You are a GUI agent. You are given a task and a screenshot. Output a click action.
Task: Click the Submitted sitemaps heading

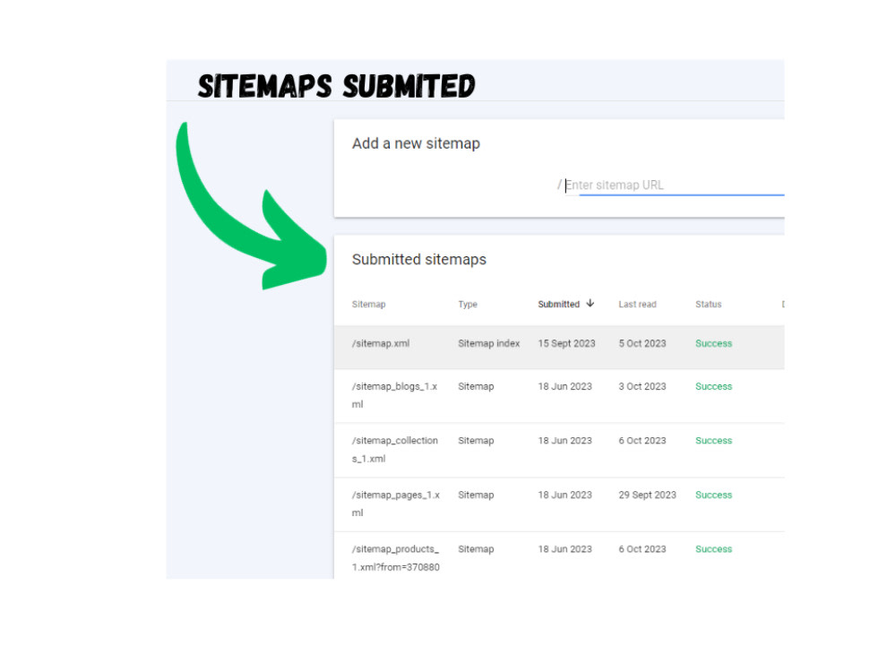[x=418, y=260]
